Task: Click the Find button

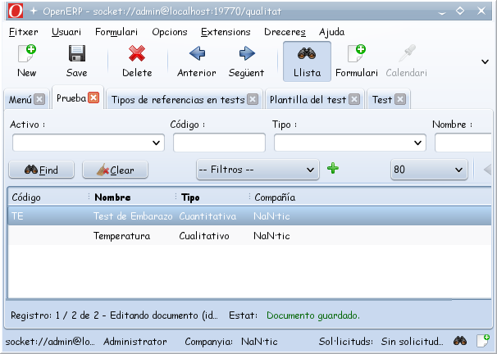Action: [42, 170]
